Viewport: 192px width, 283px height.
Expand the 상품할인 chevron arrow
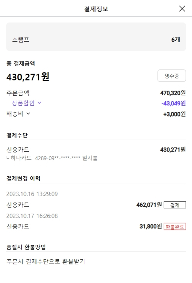(x=39, y=103)
